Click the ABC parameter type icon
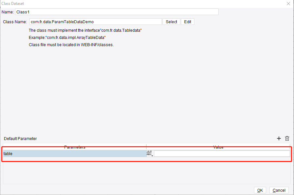Image resolution: width=294 pixels, height=195 pixels. [149, 153]
